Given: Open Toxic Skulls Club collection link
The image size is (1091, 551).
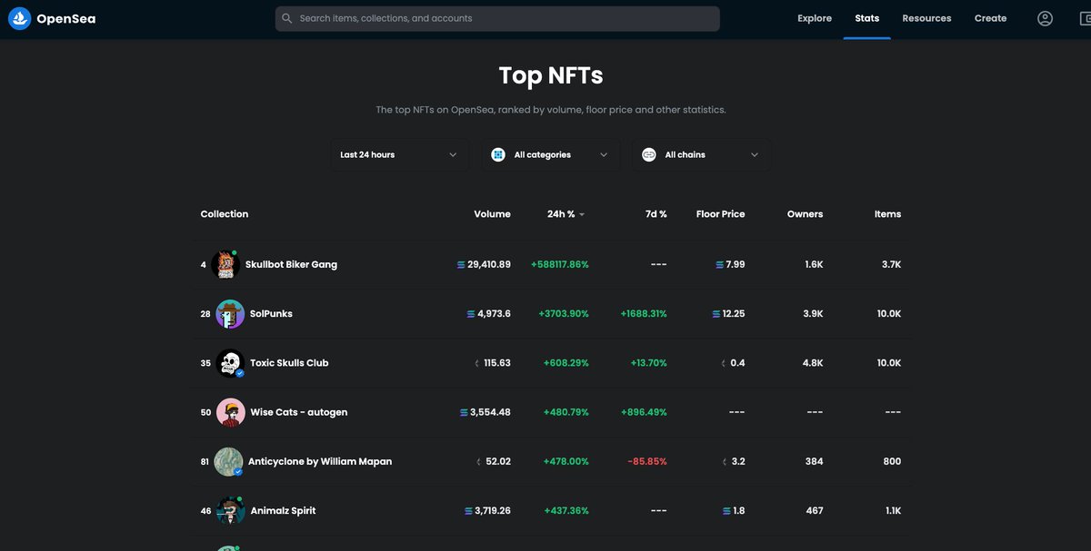Looking at the screenshot, I should coord(289,363).
